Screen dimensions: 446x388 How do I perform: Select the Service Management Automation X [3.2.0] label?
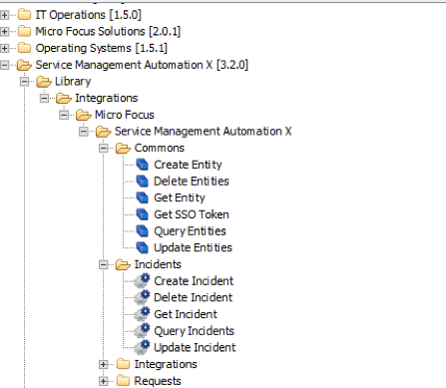(142, 65)
